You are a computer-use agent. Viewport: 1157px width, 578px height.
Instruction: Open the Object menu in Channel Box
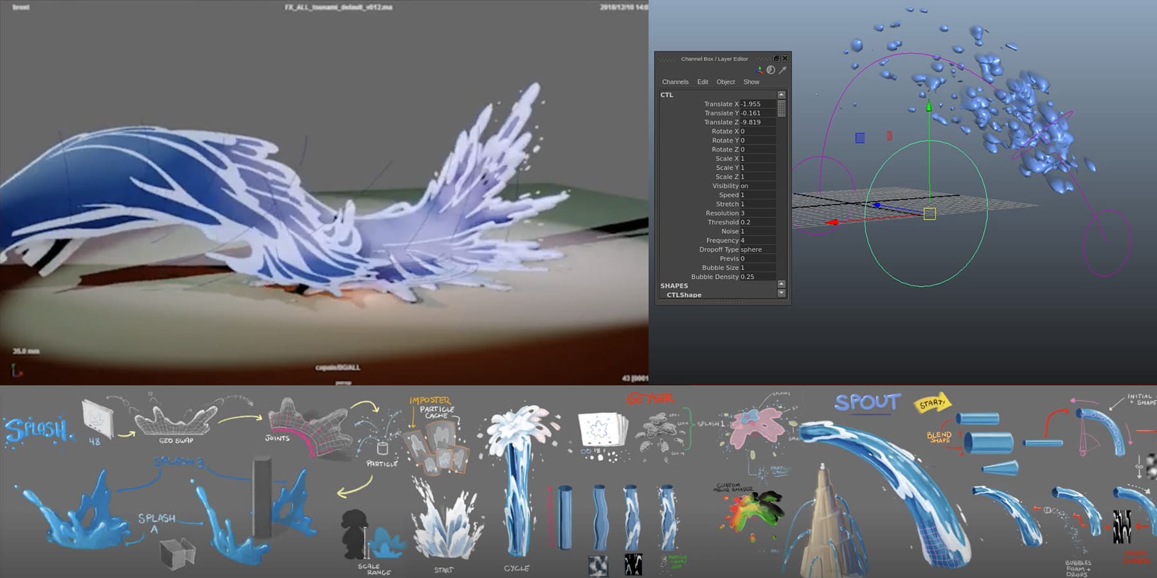(x=726, y=82)
